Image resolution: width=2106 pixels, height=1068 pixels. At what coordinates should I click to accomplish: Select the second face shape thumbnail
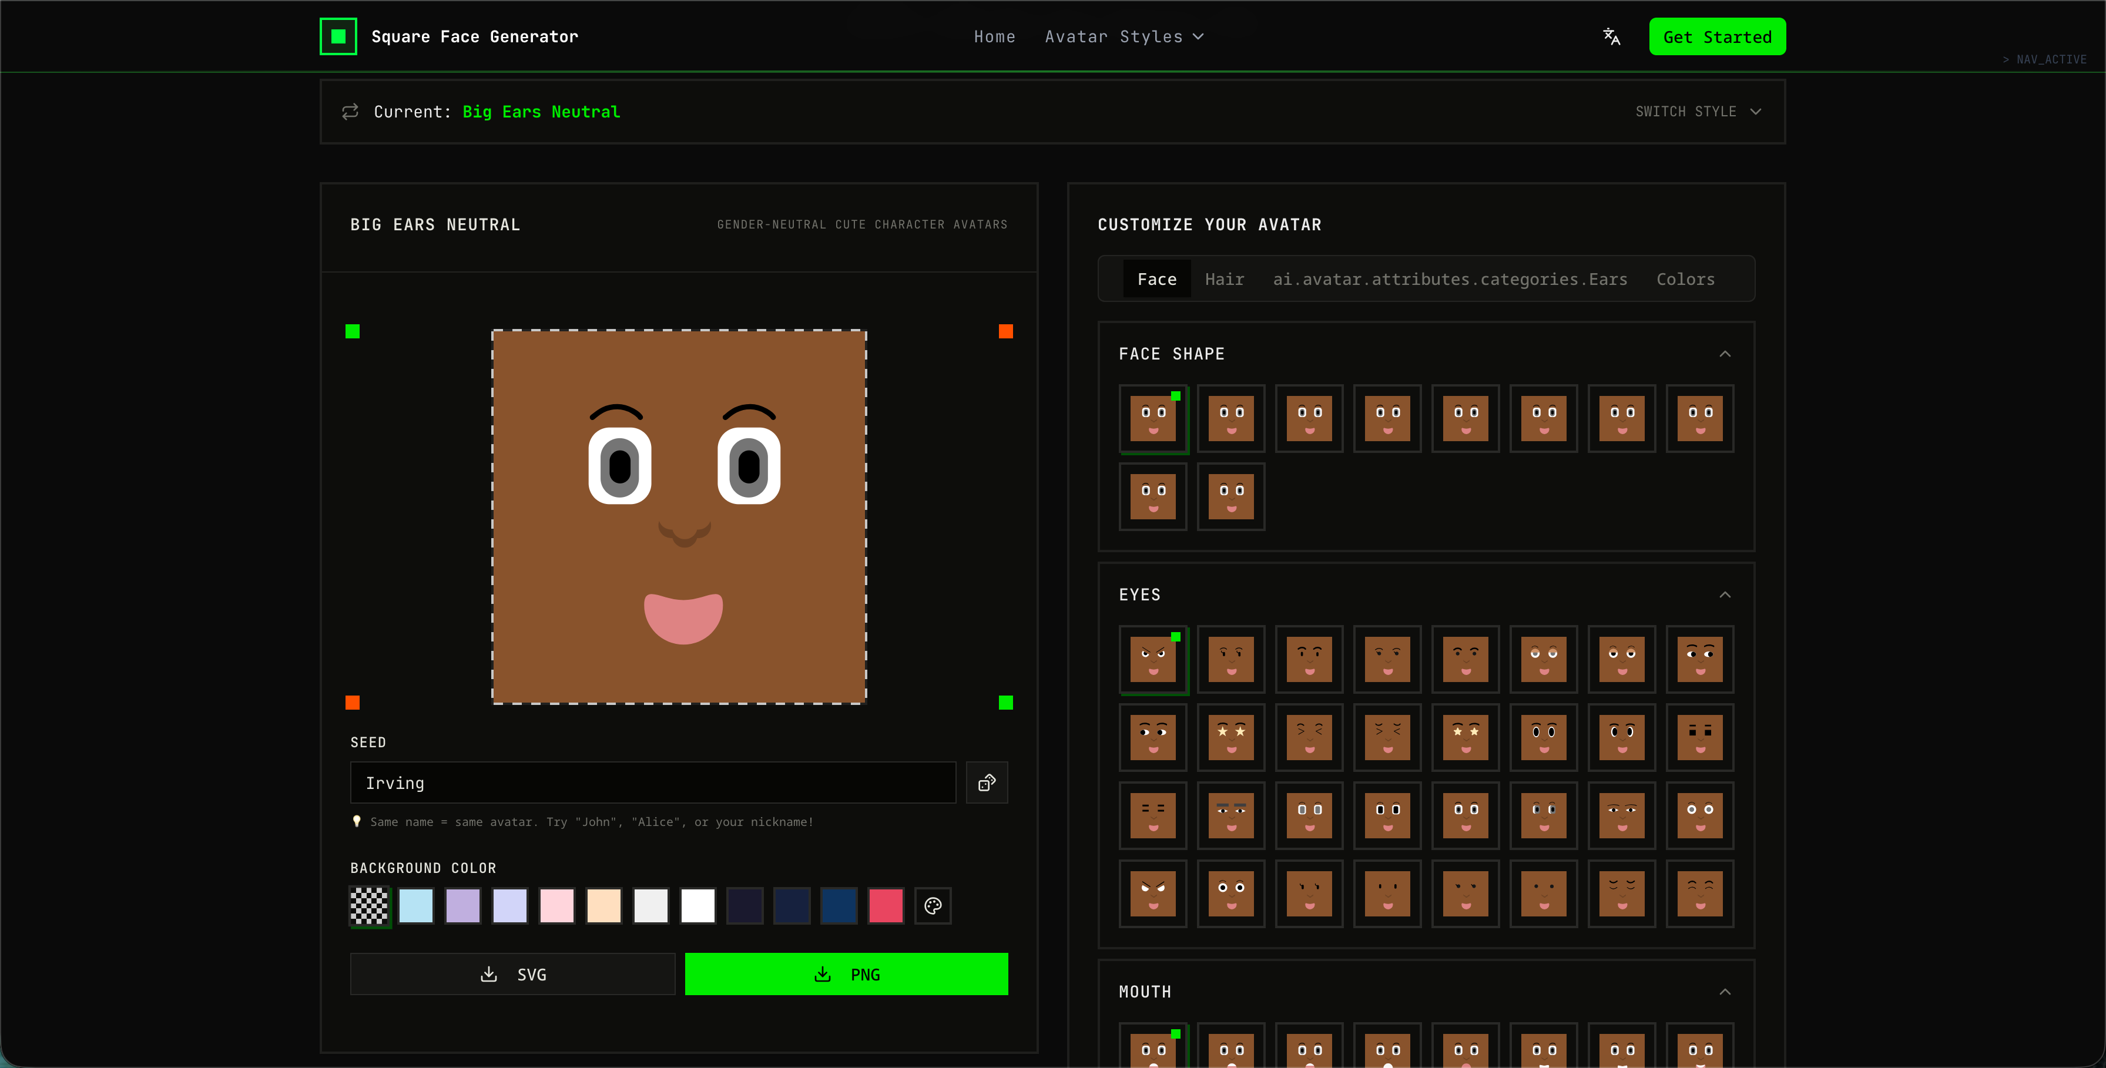click(1231, 418)
